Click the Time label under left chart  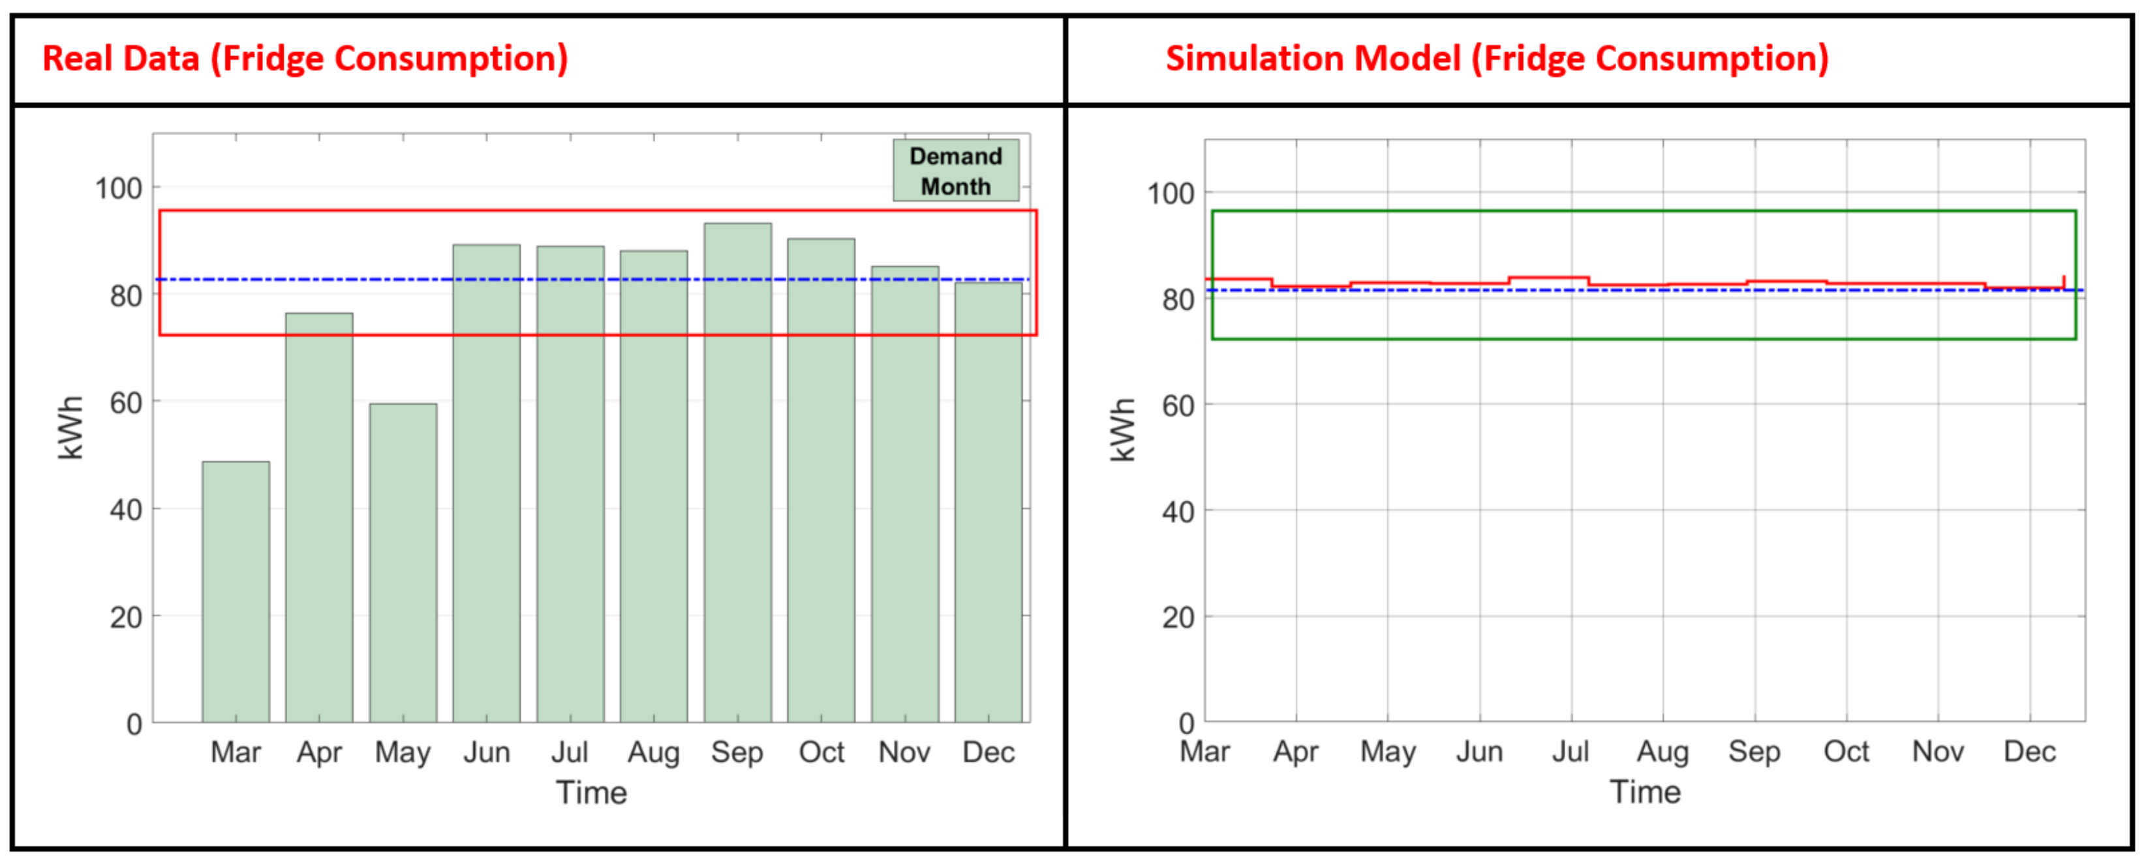coord(592,792)
